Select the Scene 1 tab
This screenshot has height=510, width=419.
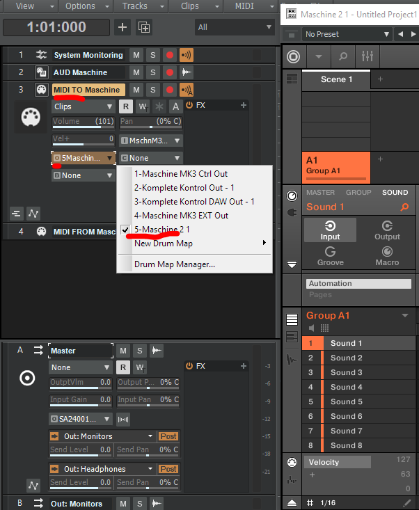[336, 79]
